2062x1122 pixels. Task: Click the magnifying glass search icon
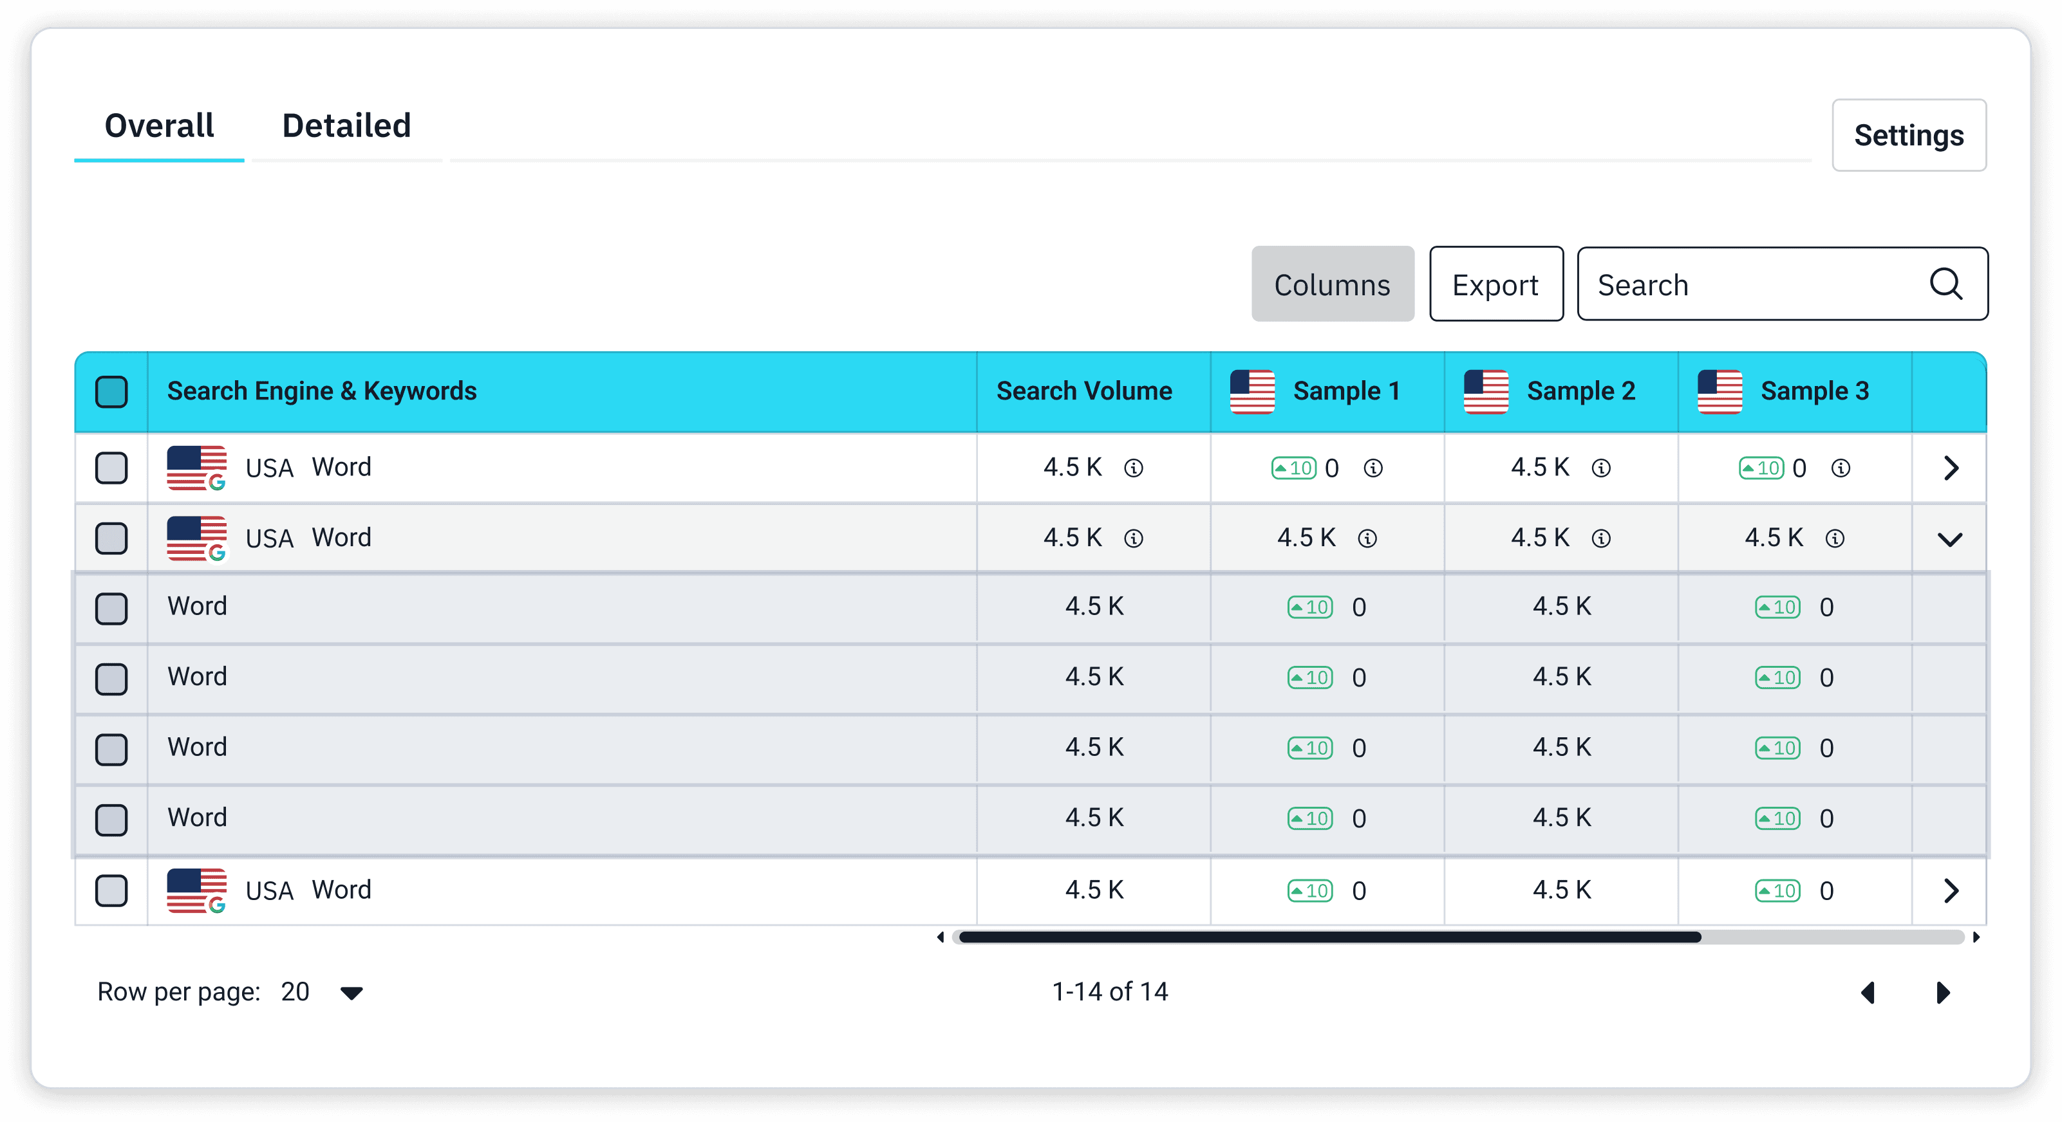(1945, 284)
